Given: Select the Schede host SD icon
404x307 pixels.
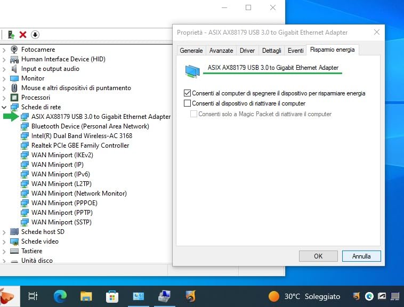Looking at the screenshot, I should click(x=14, y=232).
